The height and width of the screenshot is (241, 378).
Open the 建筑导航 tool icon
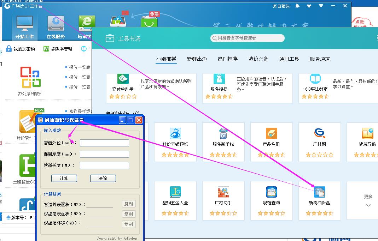coord(368,133)
